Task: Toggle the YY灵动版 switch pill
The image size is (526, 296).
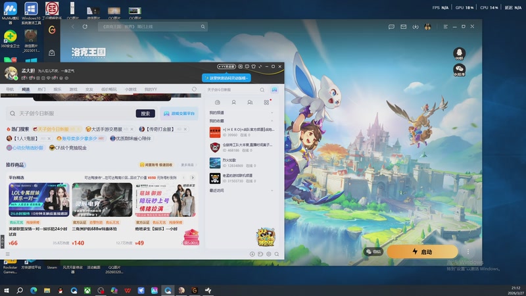Action: click(226, 66)
